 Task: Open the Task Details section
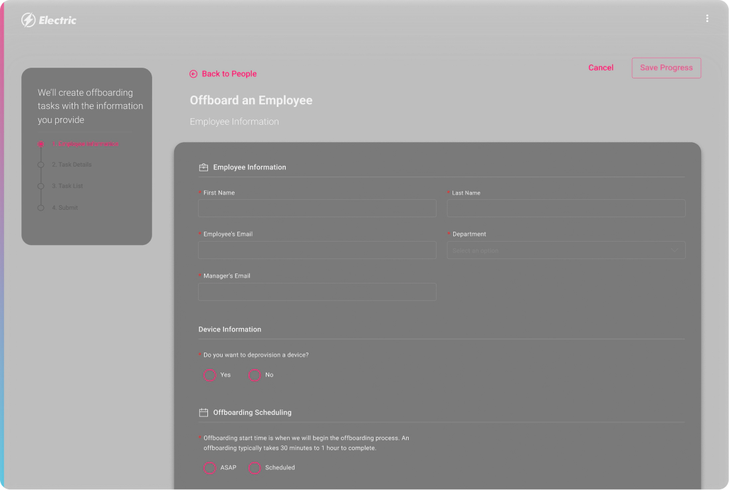click(x=71, y=165)
